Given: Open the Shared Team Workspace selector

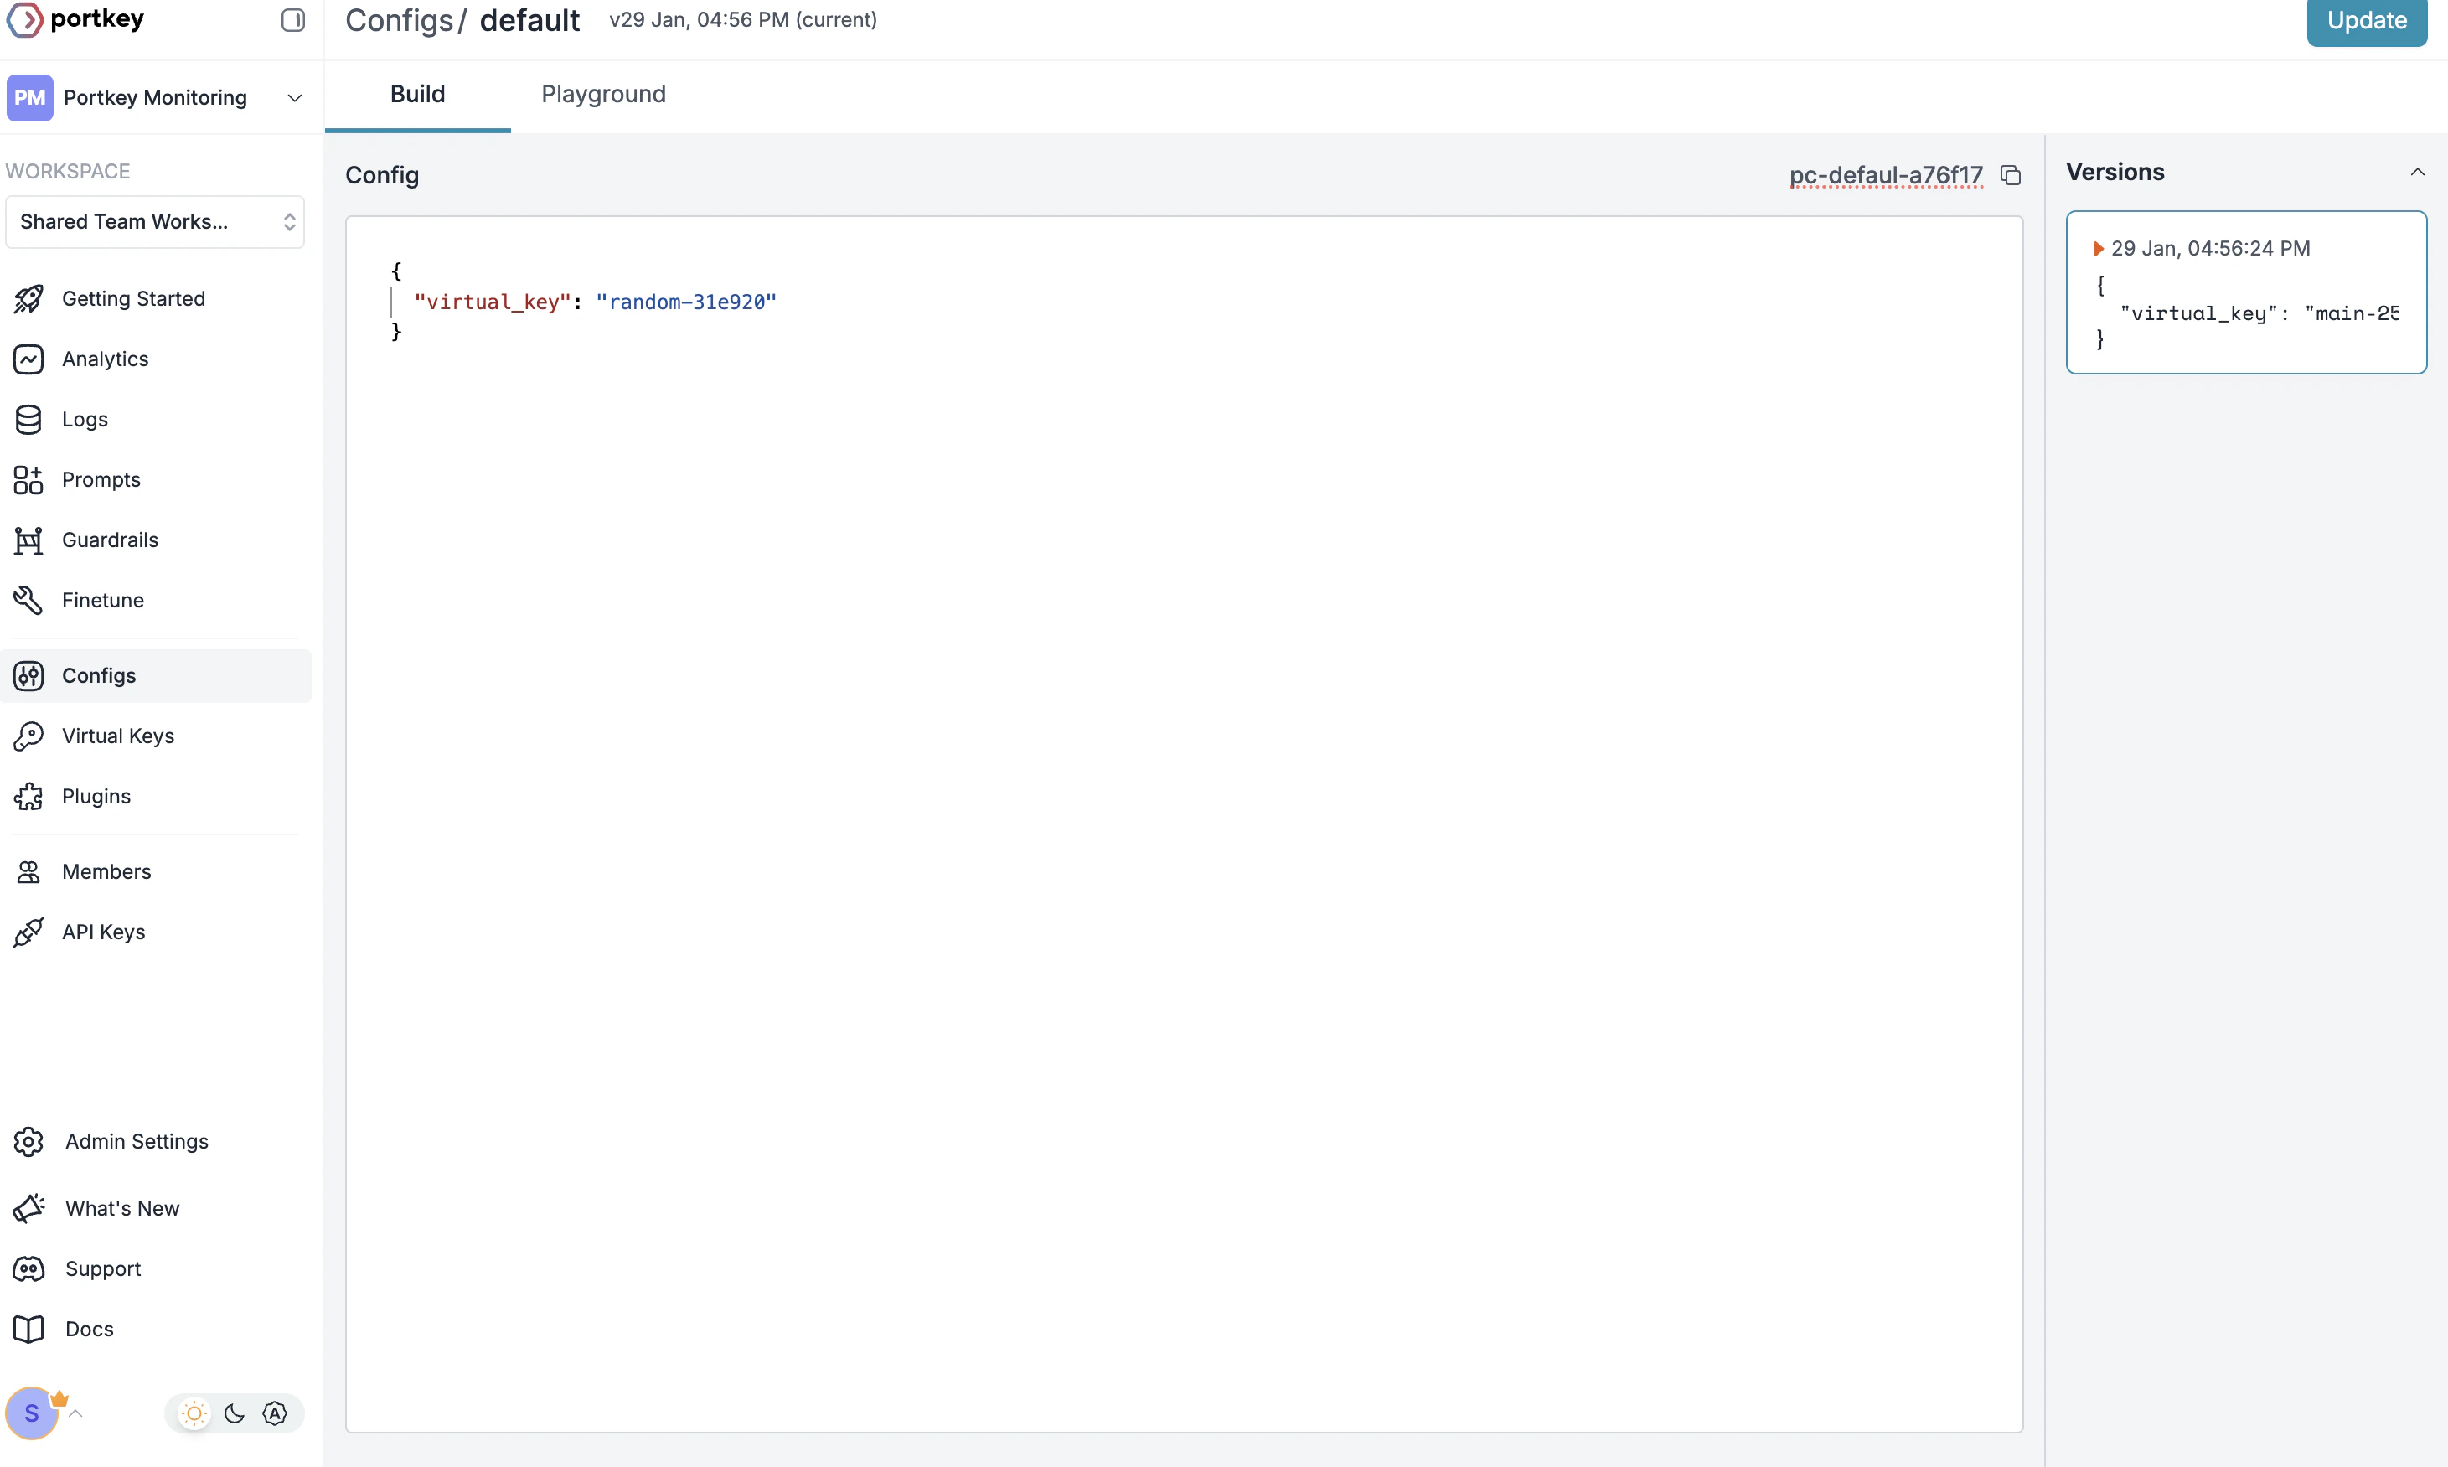Looking at the screenshot, I should [155, 221].
